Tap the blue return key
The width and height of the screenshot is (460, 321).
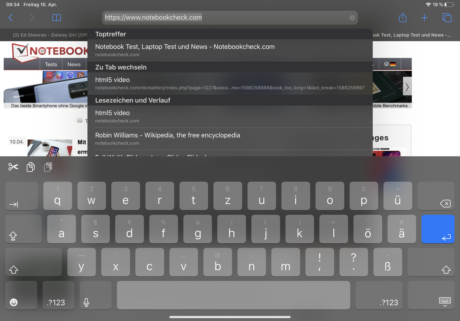point(438,229)
